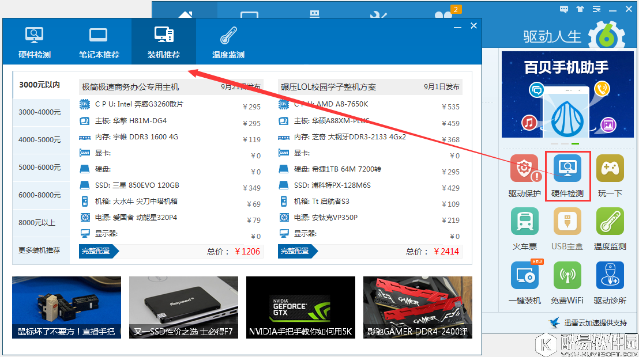Click 更多装机推荐 link
Viewport: 639px width, 357px height.
coord(39,250)
